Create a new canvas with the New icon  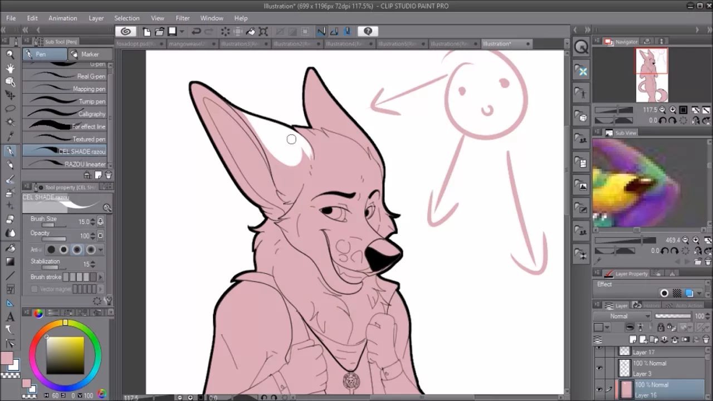(x=147, y=32)
